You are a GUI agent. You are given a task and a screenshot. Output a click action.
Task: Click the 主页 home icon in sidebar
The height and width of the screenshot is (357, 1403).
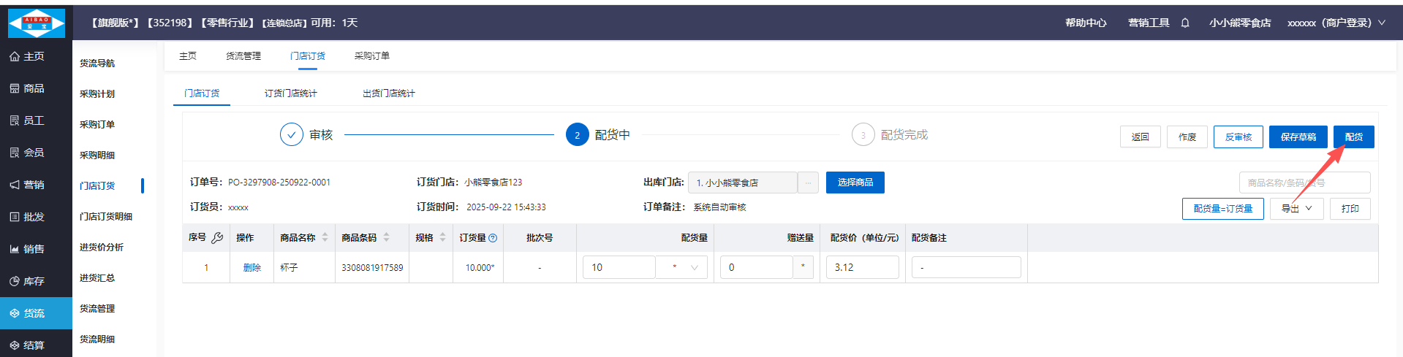tap(15, 56)
